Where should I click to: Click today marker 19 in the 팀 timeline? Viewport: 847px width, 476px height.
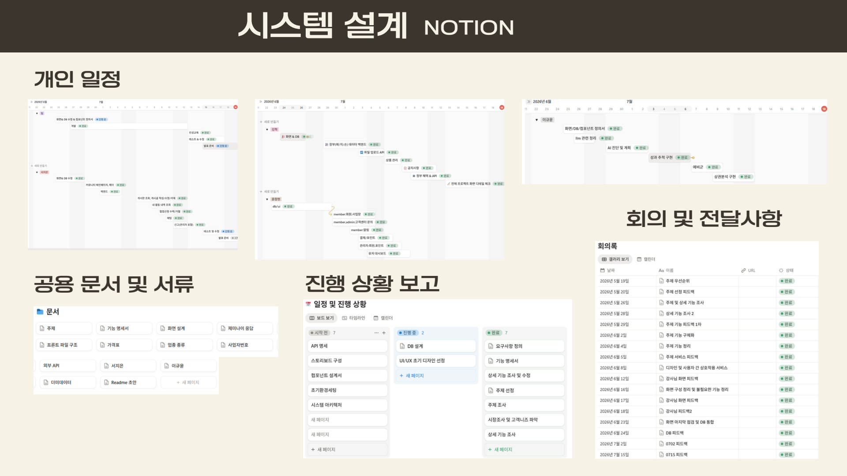[x=236, y=107]
